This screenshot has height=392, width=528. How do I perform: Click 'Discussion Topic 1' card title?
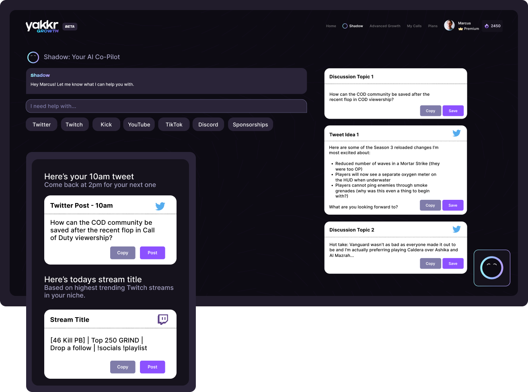(351, 77)
